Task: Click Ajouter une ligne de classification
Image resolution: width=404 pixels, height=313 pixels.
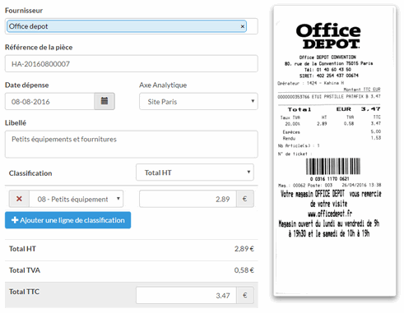Action: click(x=67, y=220)
